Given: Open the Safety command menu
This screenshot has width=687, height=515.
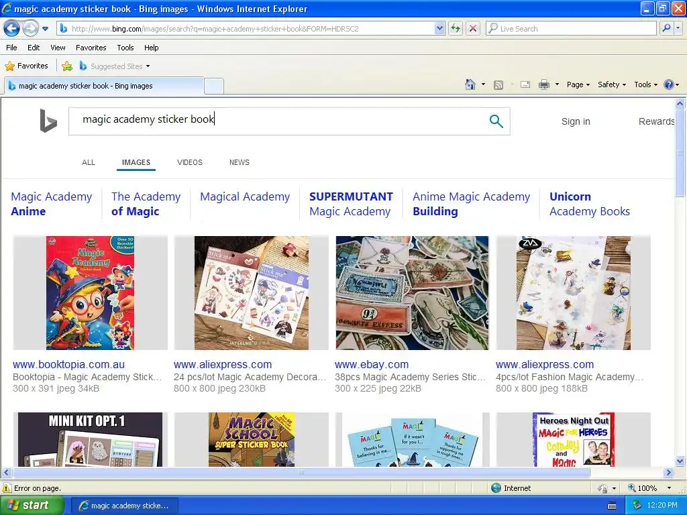Looking at the screenshot, I should pos(612,84).
